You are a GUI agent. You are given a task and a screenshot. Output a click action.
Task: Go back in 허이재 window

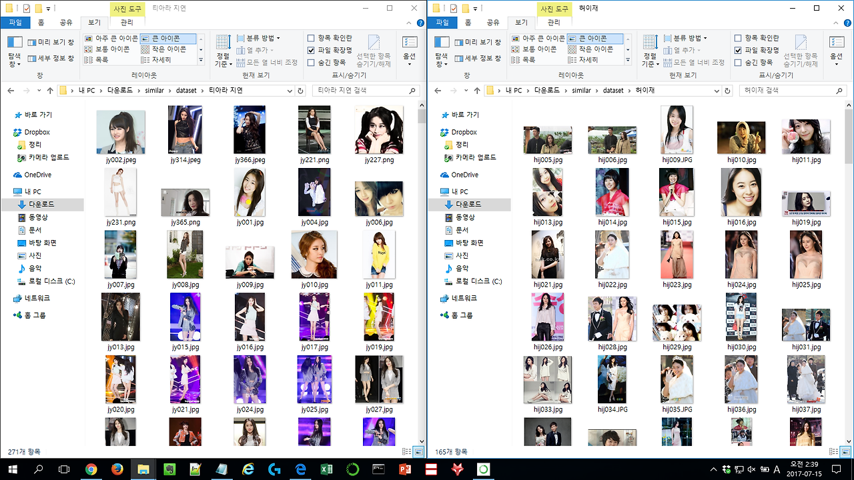[x=438, y=91]
